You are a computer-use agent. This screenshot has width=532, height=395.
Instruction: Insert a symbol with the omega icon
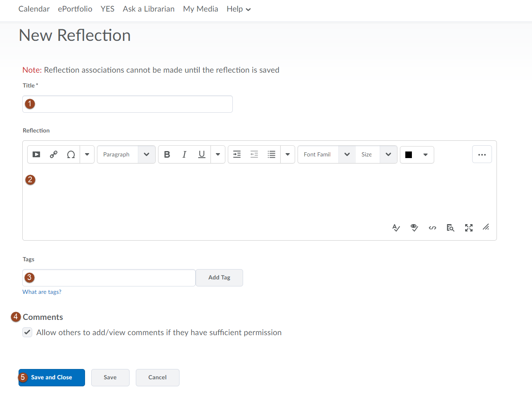coord(71,154)
